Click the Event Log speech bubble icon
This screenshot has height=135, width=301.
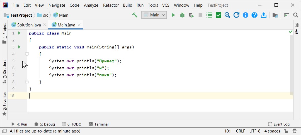[270, 124]
